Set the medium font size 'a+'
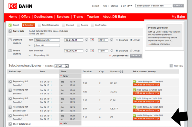The width and height of the screenshot is (192, 127). tap(124, 6)
